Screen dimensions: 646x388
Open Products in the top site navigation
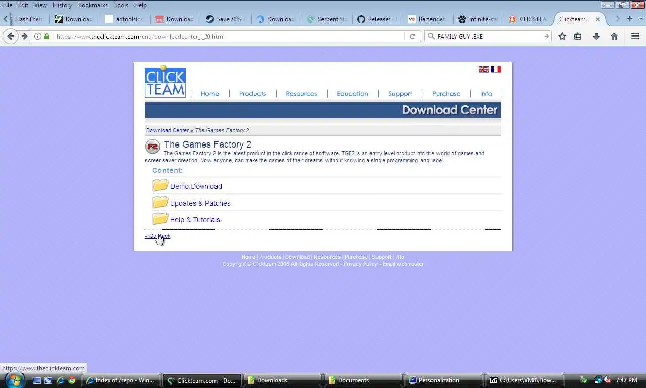click(252, 94)
